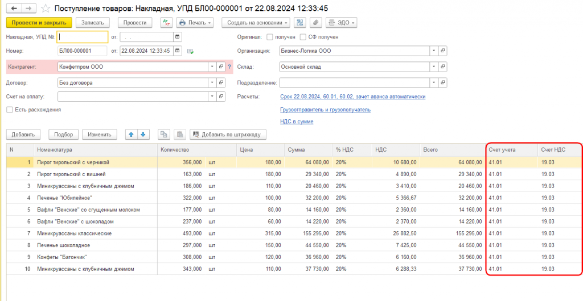Image resolution: width=583 pixels, height=301 pixels.
Task: Expand the Склад dropdown list
Action: pyautogui.click(x=434, y=66)
